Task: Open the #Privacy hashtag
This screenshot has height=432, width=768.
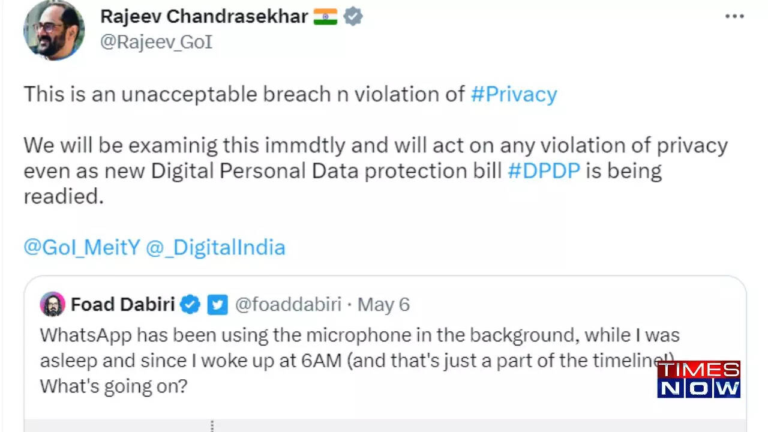Action: pos(514,94)
